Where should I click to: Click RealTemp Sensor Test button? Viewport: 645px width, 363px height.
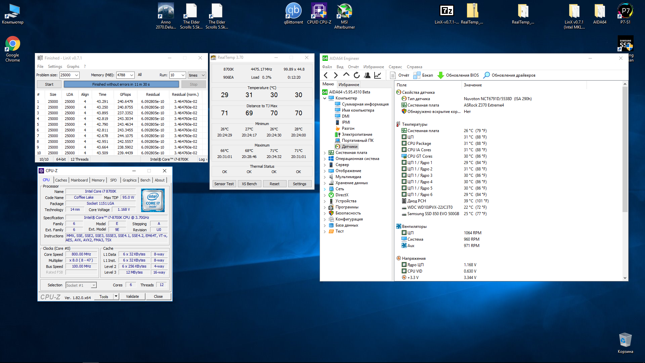(224, 184)
